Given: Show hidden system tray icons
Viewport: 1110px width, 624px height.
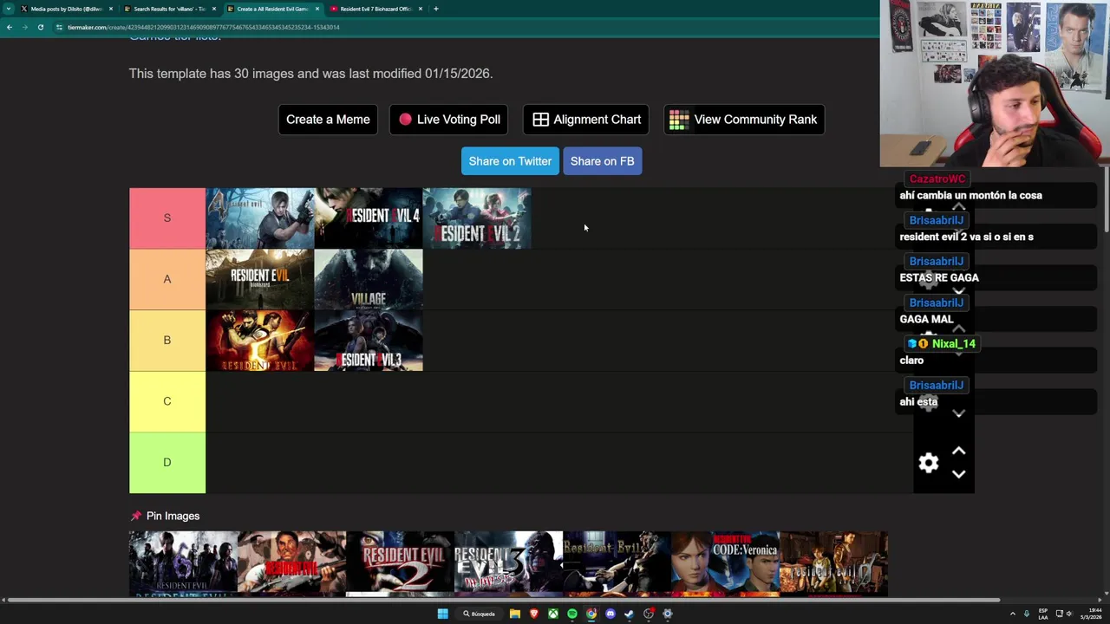Looking at the screenshot, I should tap(1012, 614).
